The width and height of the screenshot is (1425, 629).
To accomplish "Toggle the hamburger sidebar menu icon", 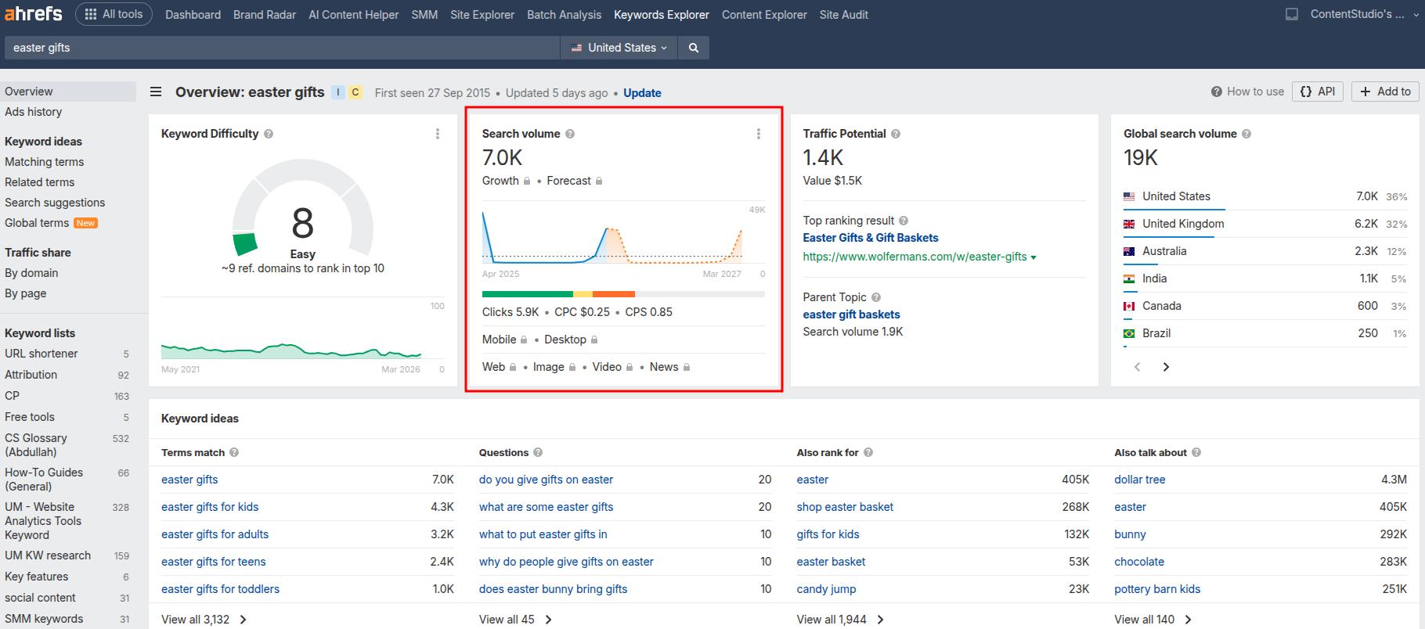I will (x=156, y=92).
